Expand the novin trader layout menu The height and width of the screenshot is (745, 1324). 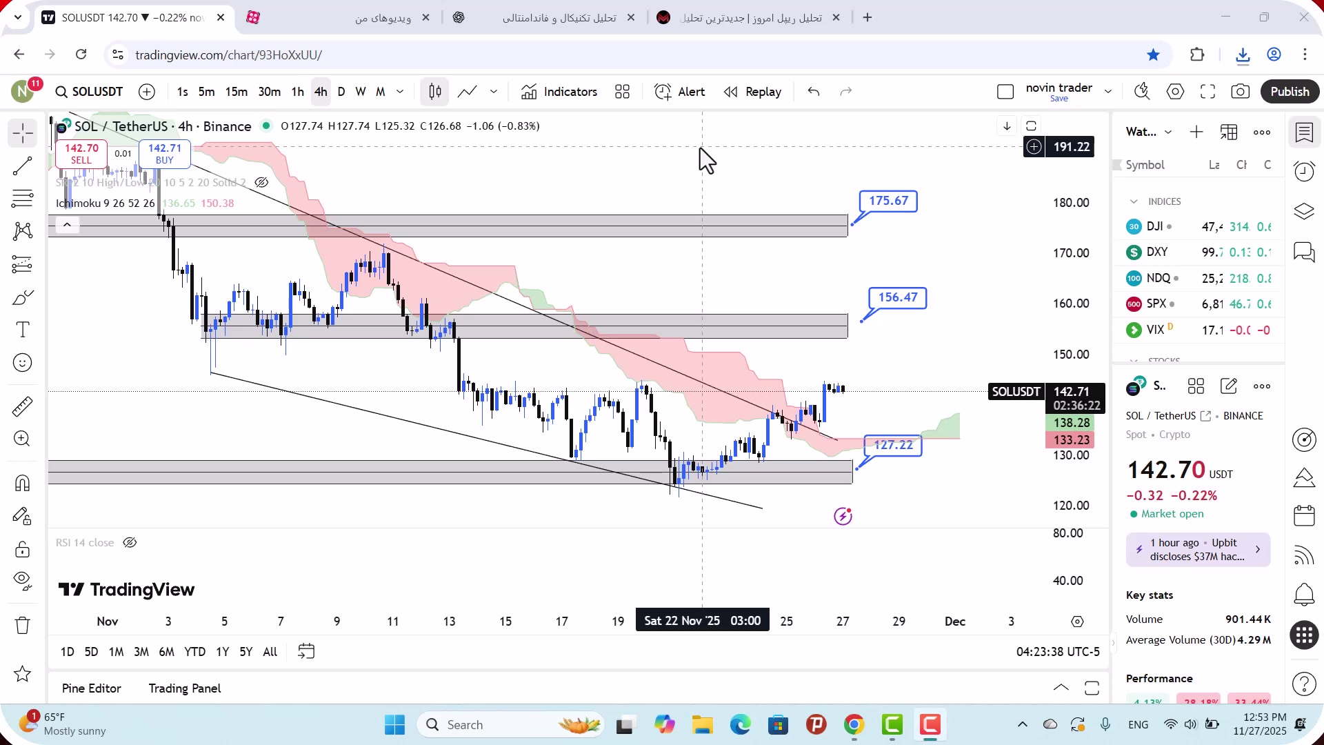pos(1108,92)
